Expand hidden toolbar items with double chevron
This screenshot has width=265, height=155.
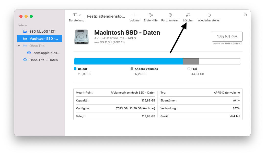point(245,15)
